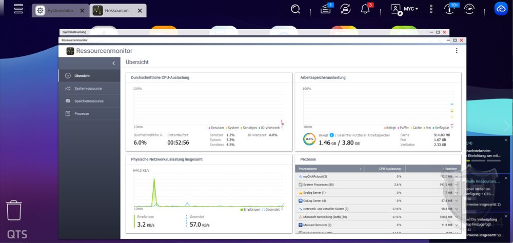Click the info icon next to Belegt
The height and width of the screenshot is (243, 513).
pyautogui.click(x=332, y=135)
